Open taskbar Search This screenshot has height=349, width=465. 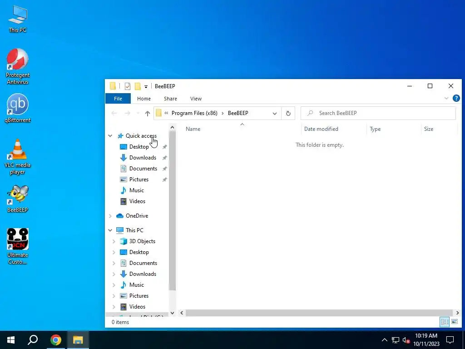33,340
